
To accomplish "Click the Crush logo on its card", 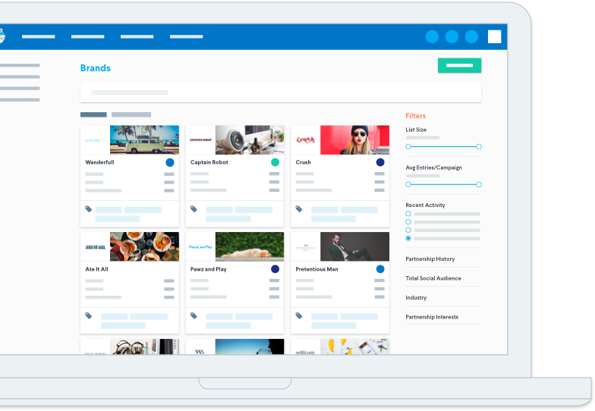I will pos(305,140).
